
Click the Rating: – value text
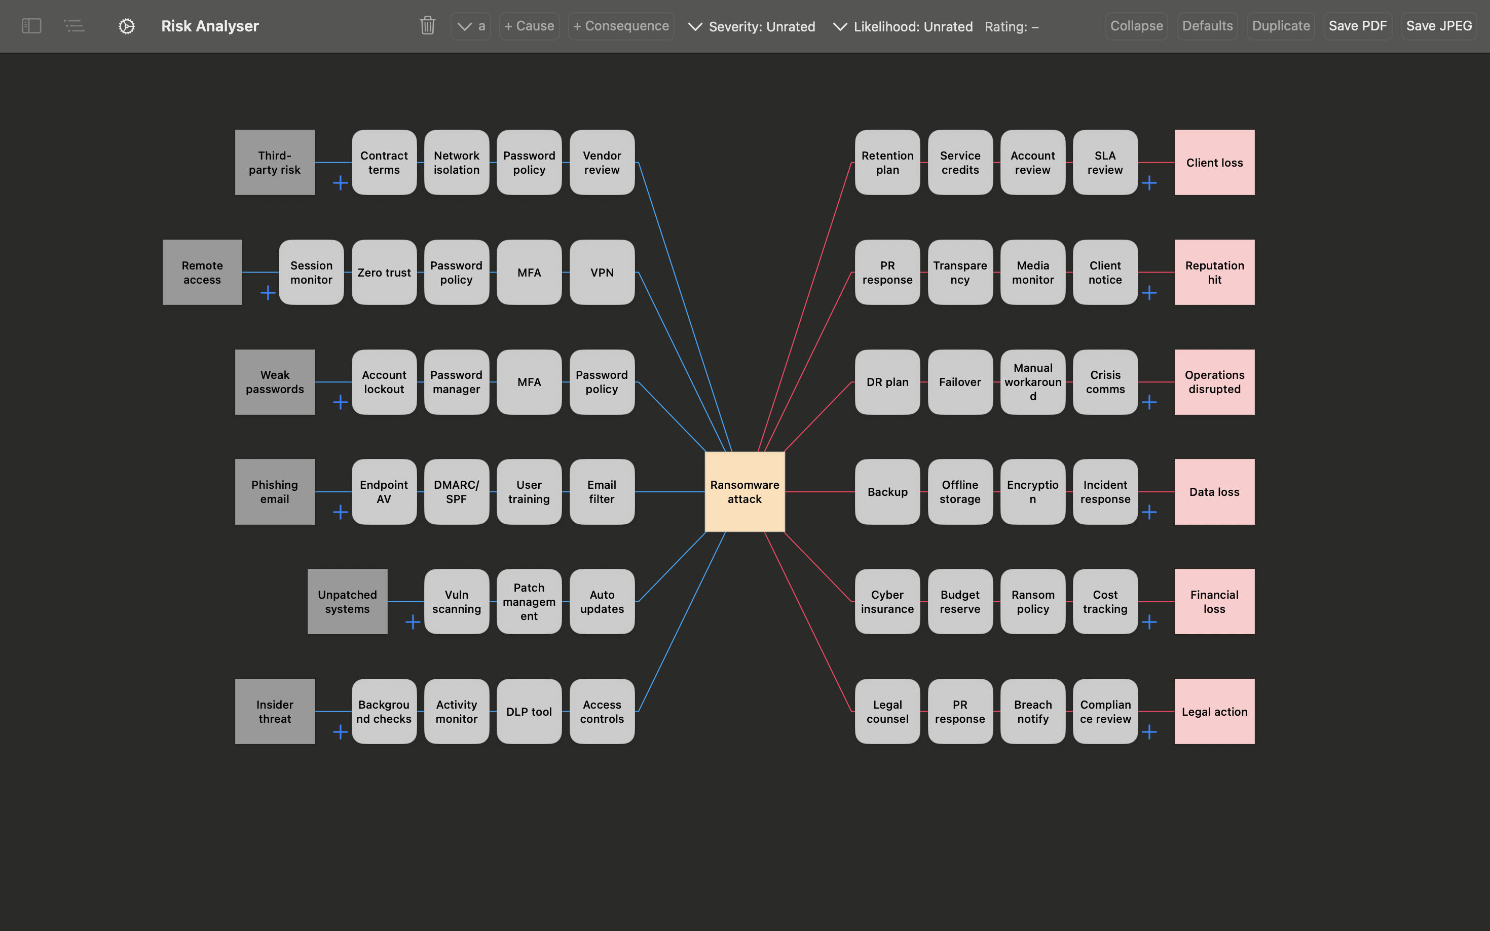(x=1012, y=26)
